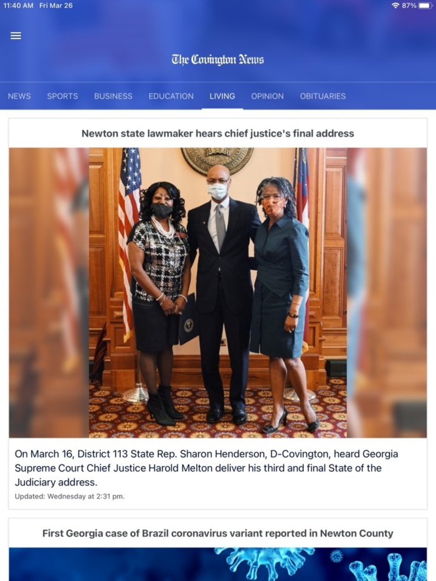
Task: Open the Newton state lawmaker headline
Action: tap(218, 133)
